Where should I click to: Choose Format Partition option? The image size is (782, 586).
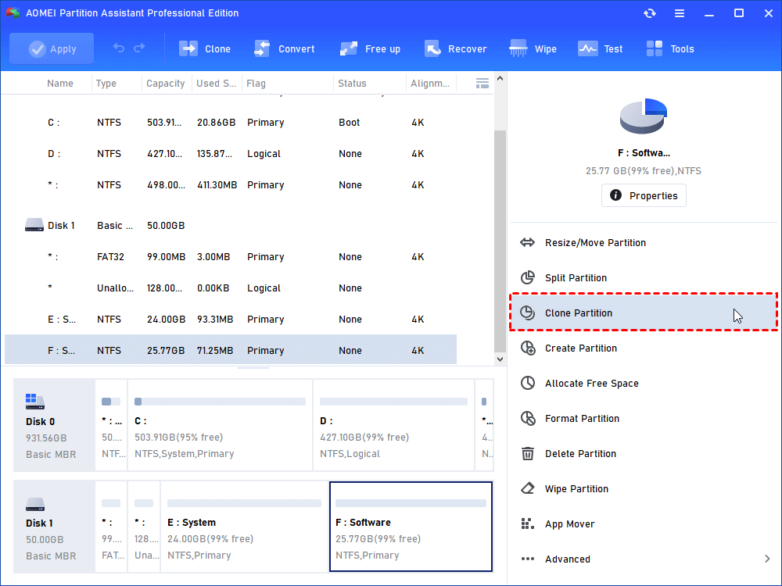pos(644,418)
